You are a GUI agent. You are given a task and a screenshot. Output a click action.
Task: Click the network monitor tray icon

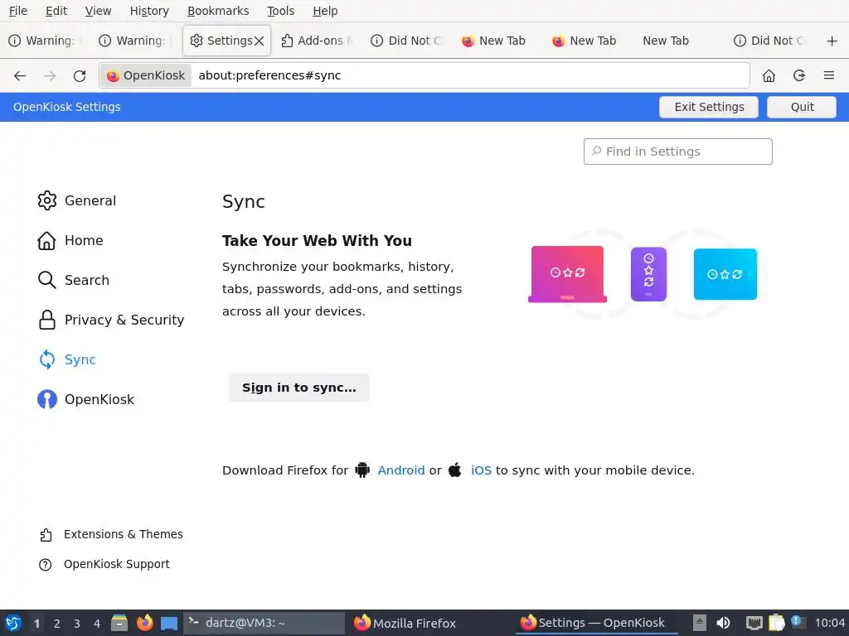(x=754, y=623)
